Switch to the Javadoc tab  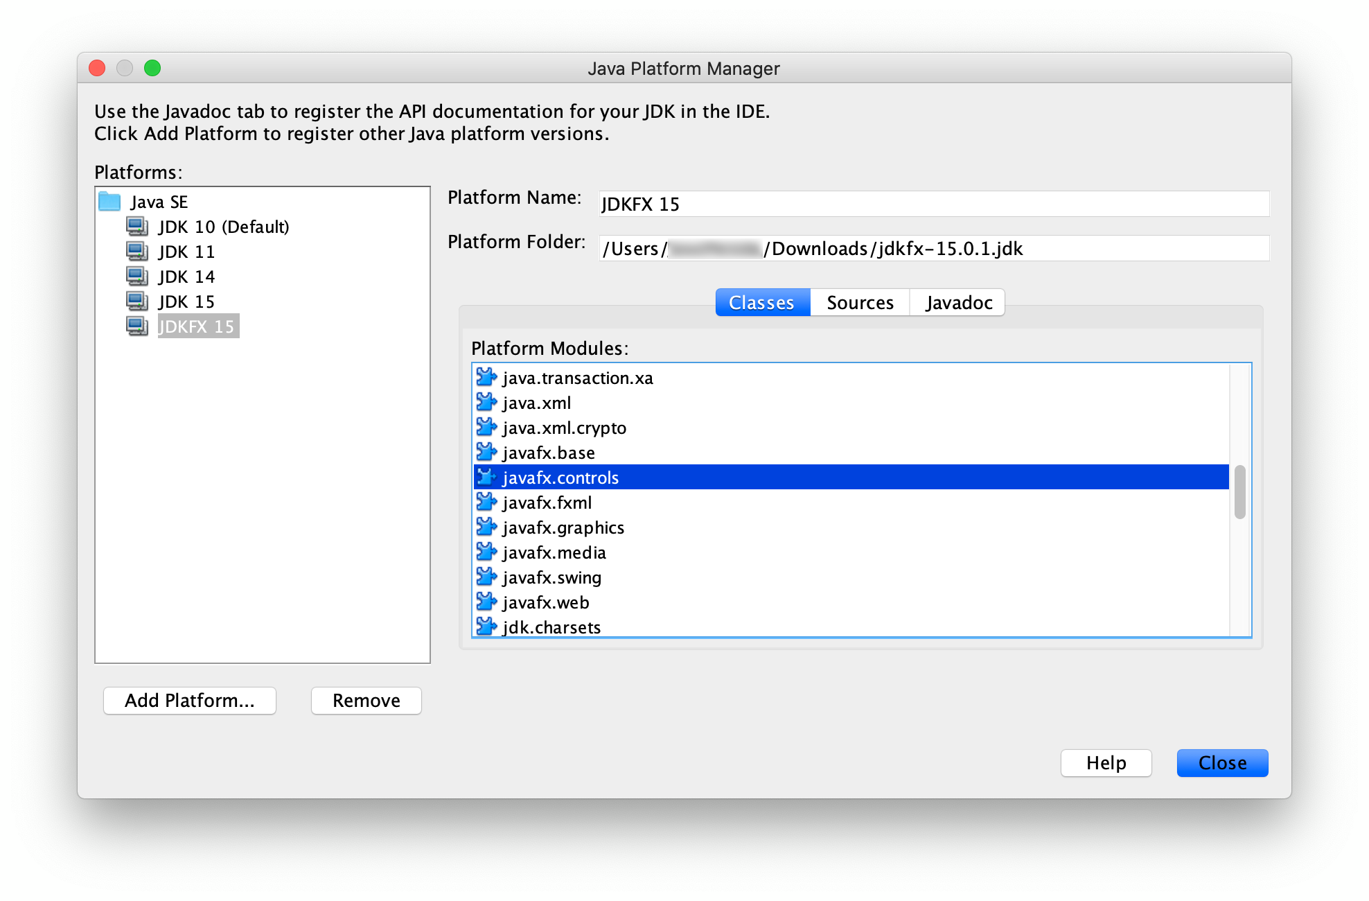[x=956, y=301]
